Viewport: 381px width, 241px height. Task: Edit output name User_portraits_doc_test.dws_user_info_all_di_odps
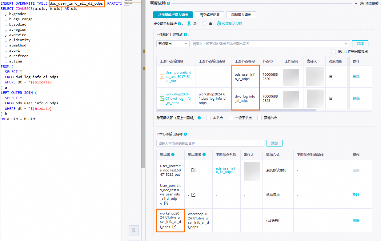point(166,203)
